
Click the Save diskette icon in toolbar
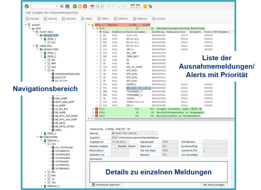pos(67,6)
